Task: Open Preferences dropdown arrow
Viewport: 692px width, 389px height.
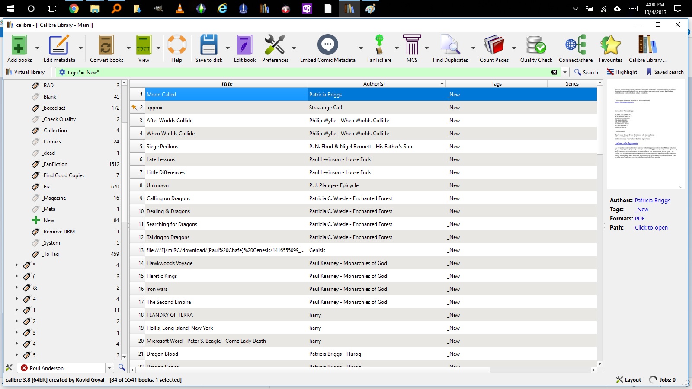Action: coord(294,48)
